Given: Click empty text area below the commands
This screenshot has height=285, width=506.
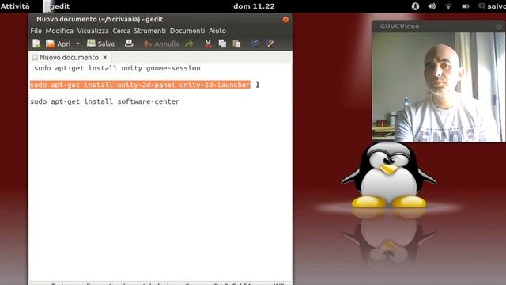Looking at the screenshot, I should (x=160, y=194).
